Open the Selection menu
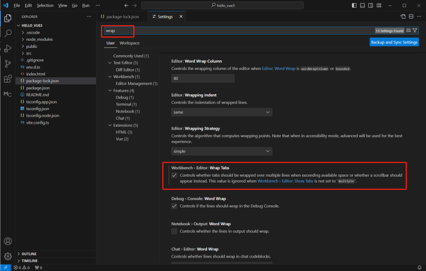426x271 pixels. click(45, 5)
